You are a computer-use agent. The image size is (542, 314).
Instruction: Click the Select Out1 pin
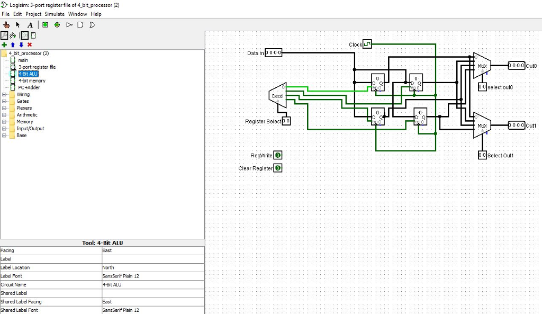pyautogui.click(x=483, y=155)
